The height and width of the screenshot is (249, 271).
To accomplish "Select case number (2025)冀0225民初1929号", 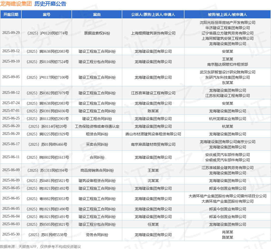I will click(48, 134).
